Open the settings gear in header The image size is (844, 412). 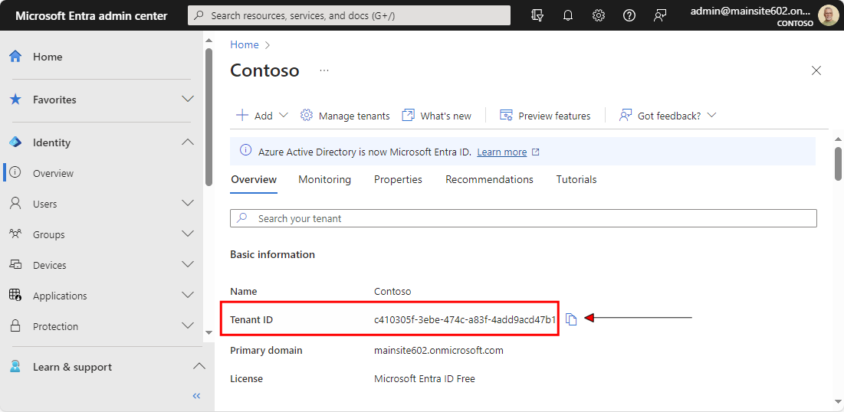(599, 15)
